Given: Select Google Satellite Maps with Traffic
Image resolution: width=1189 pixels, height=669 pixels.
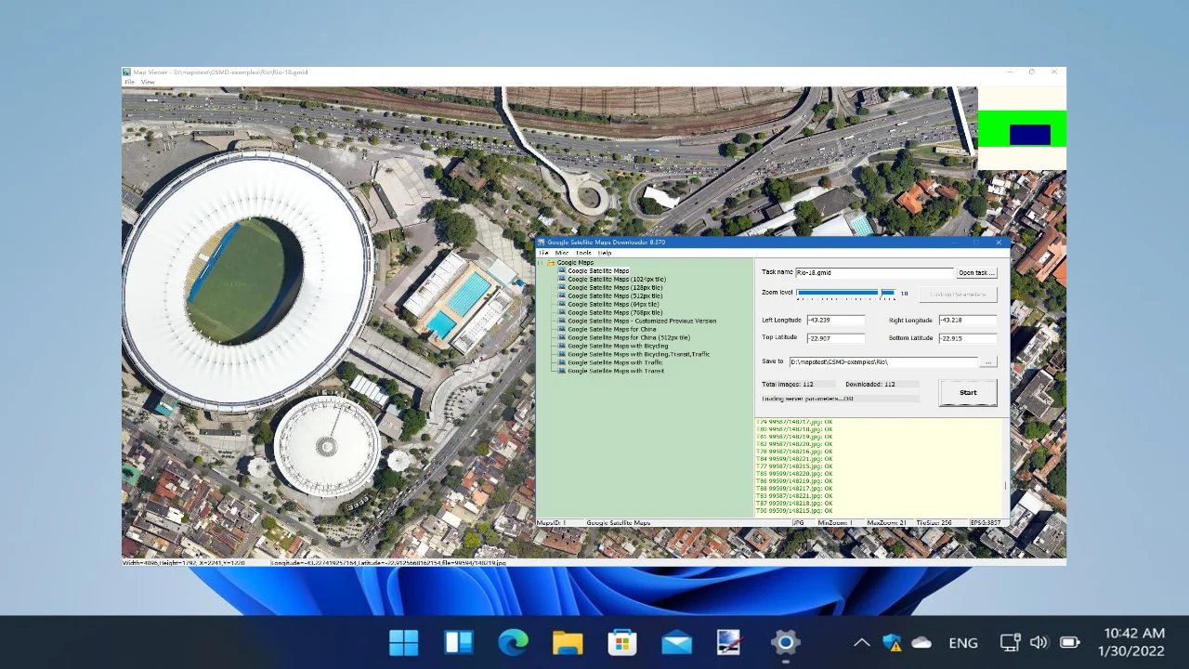Looking at the screenshot, I should (x=615, y=362).
